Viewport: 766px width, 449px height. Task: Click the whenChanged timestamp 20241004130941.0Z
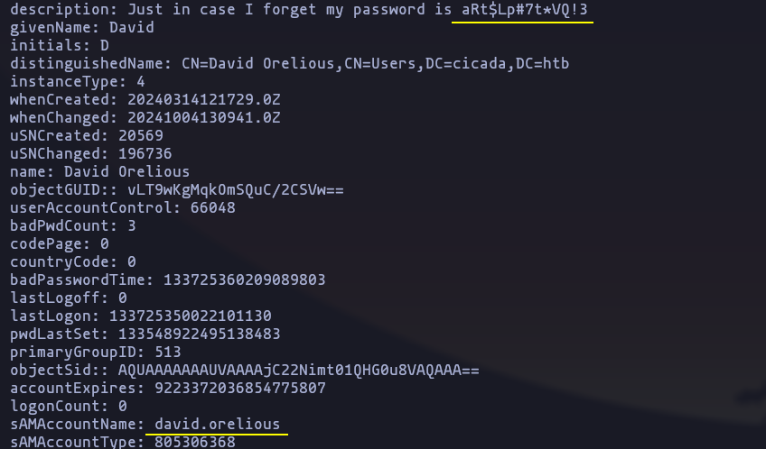click(204, 117)
